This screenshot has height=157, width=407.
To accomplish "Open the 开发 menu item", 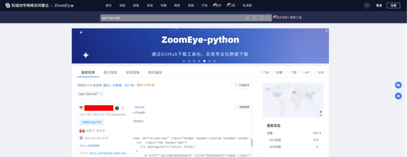I will pyautogui.click(x=204, y=6).
